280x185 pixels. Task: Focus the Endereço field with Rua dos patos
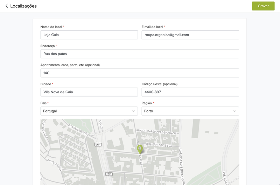[x=140, y=54]
